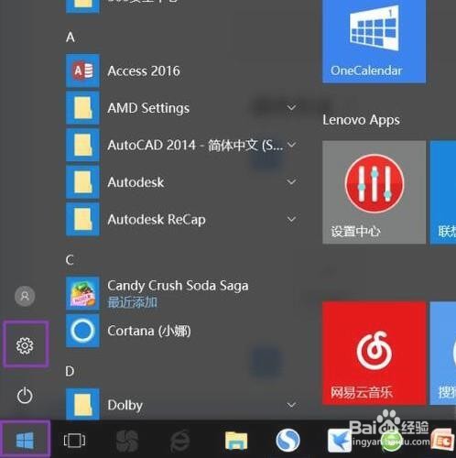The height and width of the screenshot is (458, 456).
Task: Open the Settings gear icon
Action: (25, 345)
